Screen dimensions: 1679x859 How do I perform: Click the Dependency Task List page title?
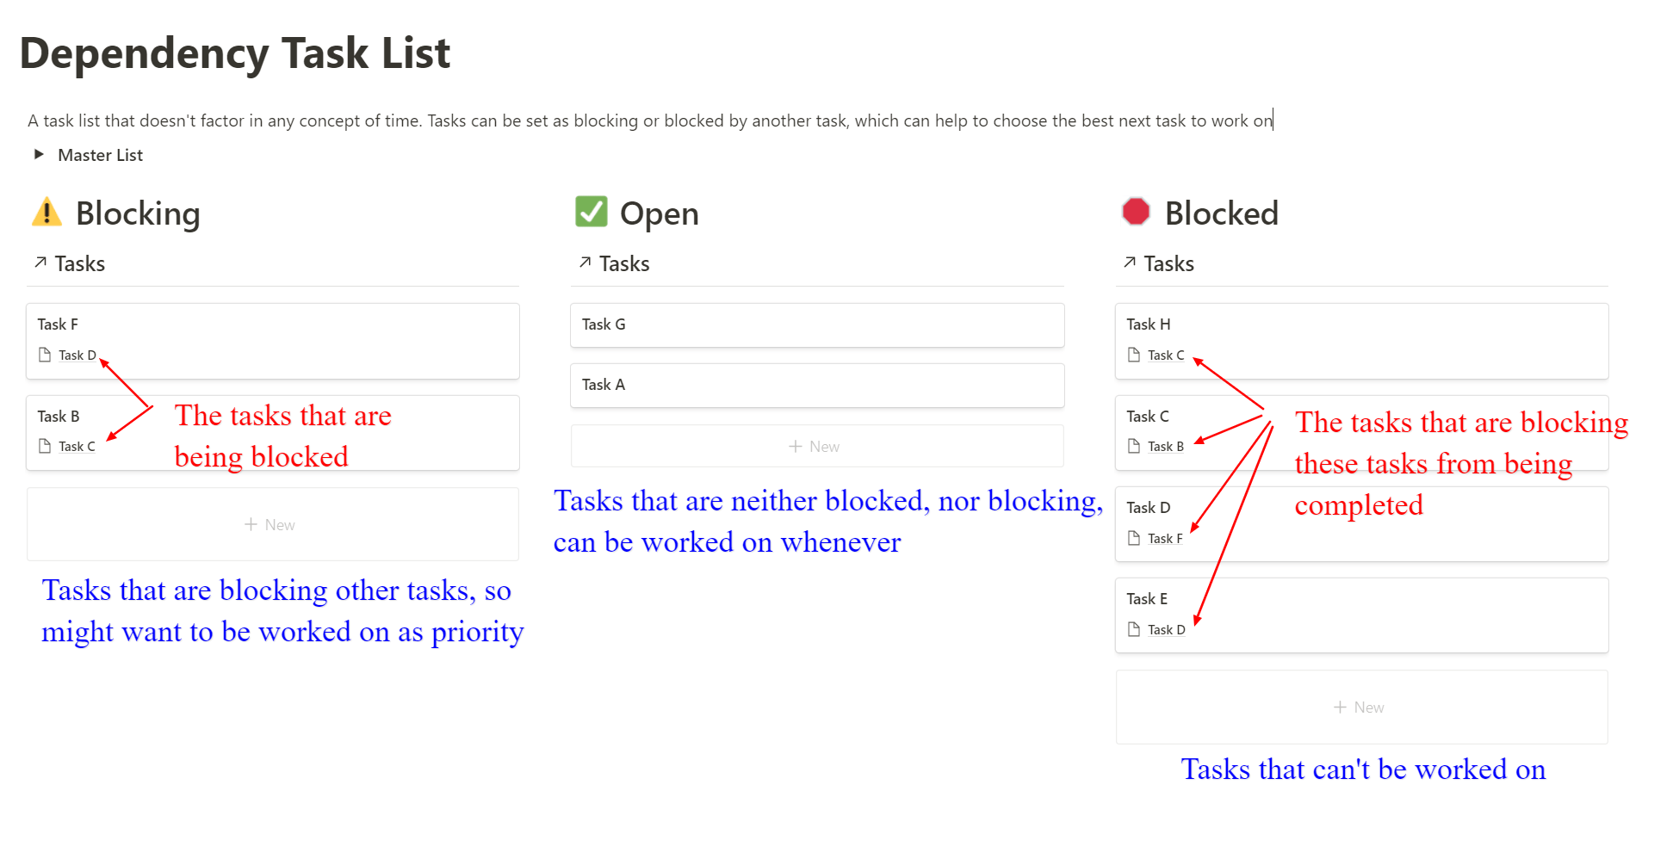pyautogui.click(x=235, y=53)
